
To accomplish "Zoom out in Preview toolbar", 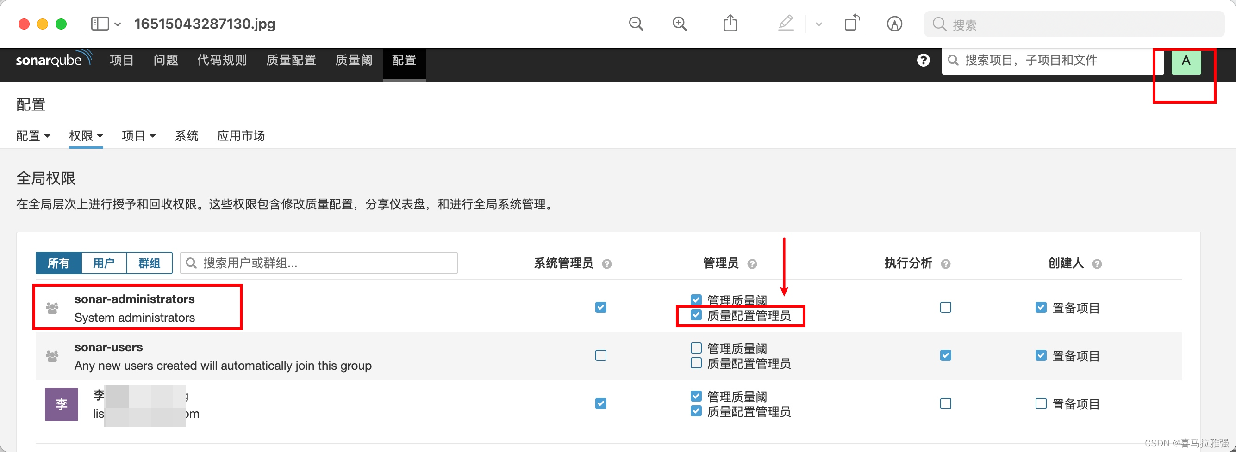I will pyautogui.click(x=636, y=24).
